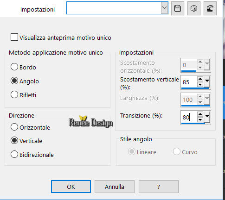
Task: Open Scostamento verticale slider dropdown arrow
Action: [x=207, y=81]
